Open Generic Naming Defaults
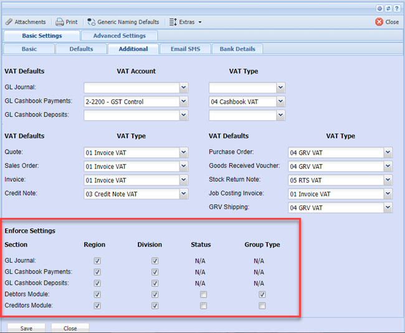This screenshot has height=333, width=405. 123,22
